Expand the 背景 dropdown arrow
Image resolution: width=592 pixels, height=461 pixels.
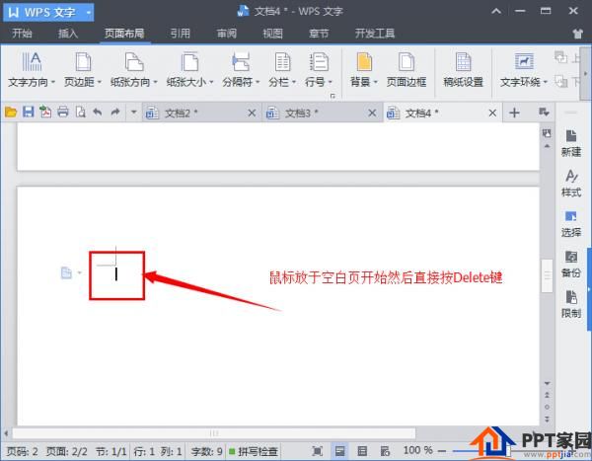click(376, 82)
